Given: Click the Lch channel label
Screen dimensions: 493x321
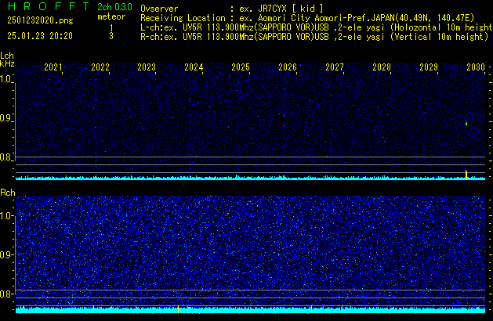Looking at the screenshot, I should [7, 56].
